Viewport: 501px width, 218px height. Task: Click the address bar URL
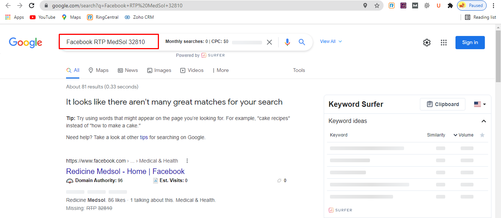(117, 6)
